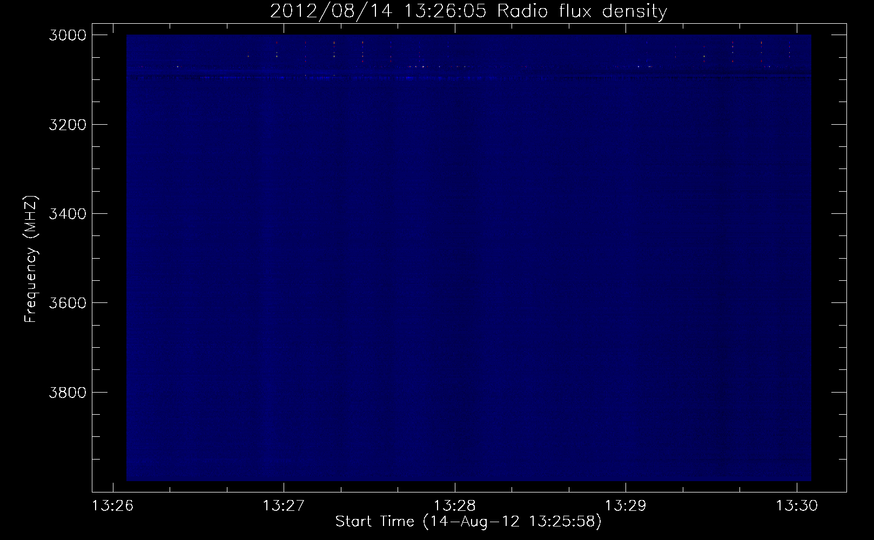Click the 13:30 time tick label
This screenshot has height=540, width=874.
797,506
